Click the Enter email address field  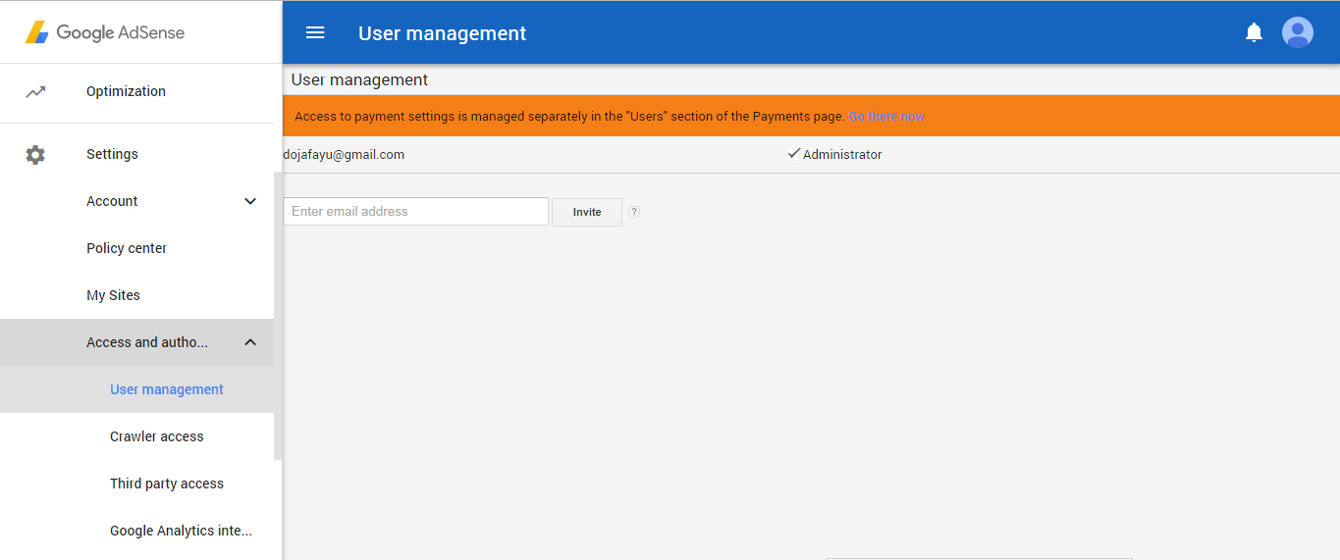pos(415,212)
